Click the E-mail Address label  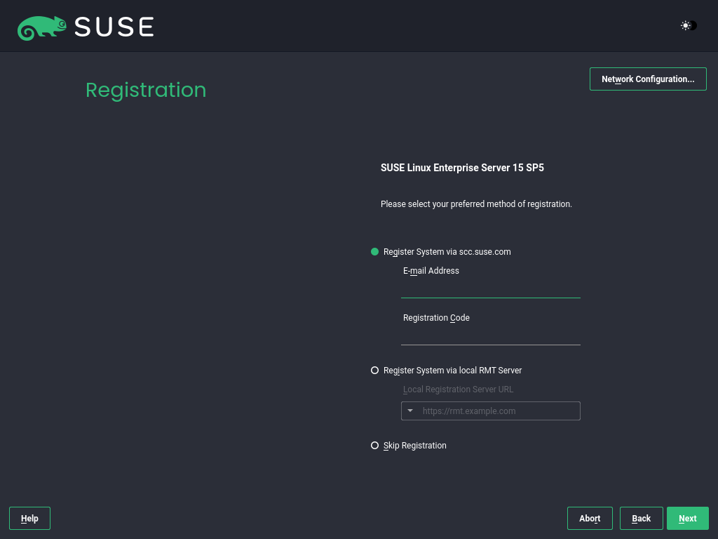pos(431,270)
